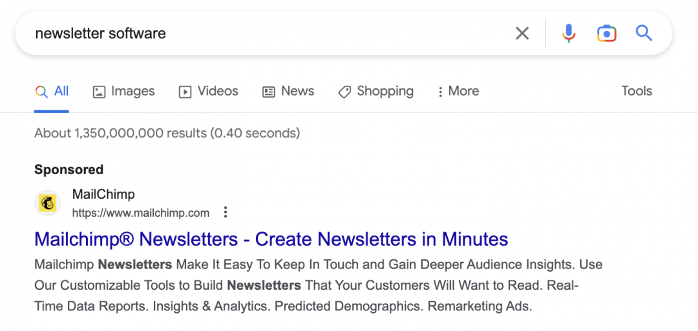Open Google Lens image search camera icon
Image resolution: width=698 pixels, height=331 pixels.
[x=606, y=34]
